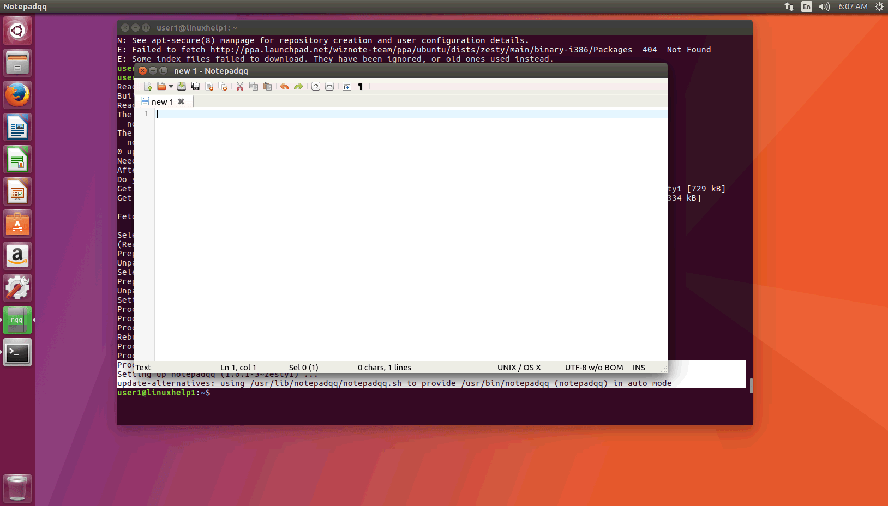The width and height of the screenshot is (888, 506).
Task: Click the Undo orange arrow
Action: [285, 86]
